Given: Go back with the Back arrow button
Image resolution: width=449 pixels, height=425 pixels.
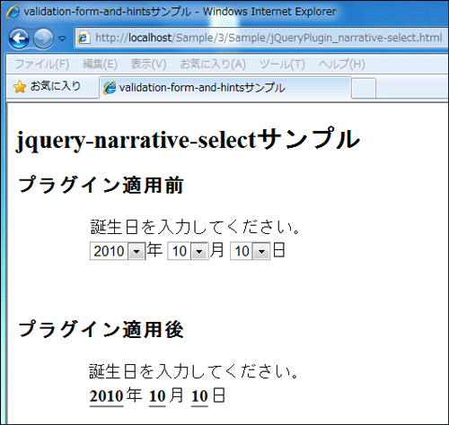Looking at the screenshot, I should pos(19,39).
